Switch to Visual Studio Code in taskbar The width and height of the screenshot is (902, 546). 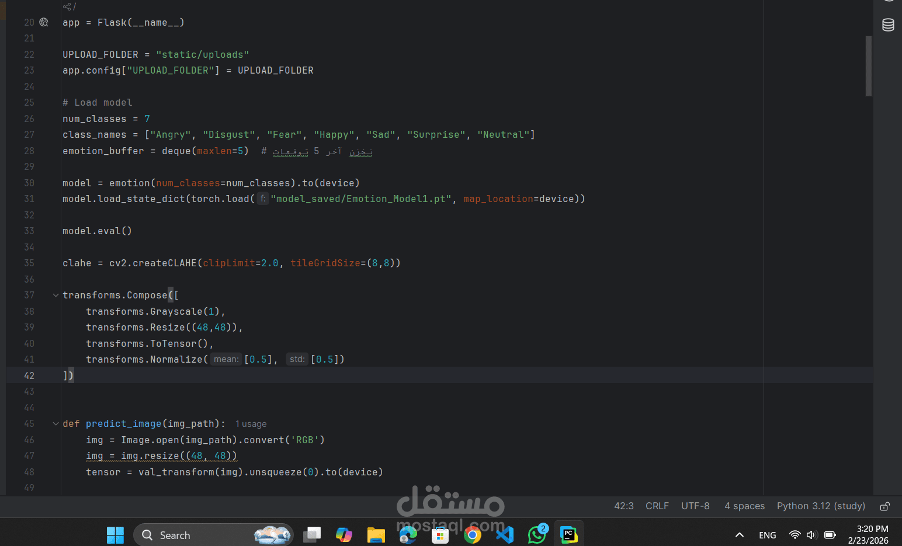[x=505, y=535]
